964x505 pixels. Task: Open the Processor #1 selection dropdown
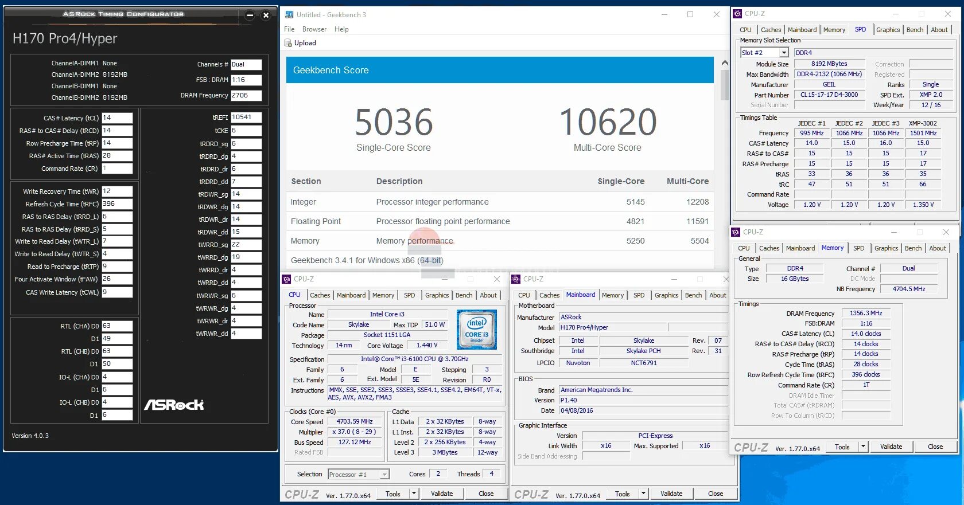(x=384, y=475)
